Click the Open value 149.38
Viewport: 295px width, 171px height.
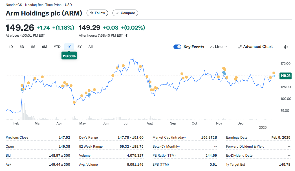[64, 146]
